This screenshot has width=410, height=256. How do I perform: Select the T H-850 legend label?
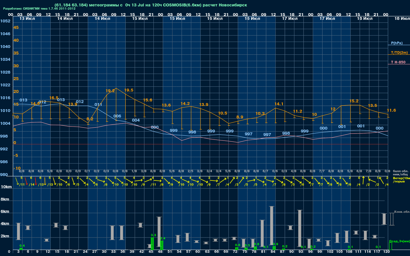click(398, 62)
